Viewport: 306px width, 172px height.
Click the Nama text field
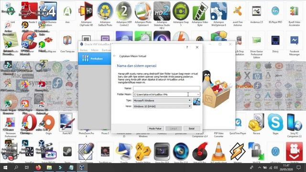coord(166,88)
